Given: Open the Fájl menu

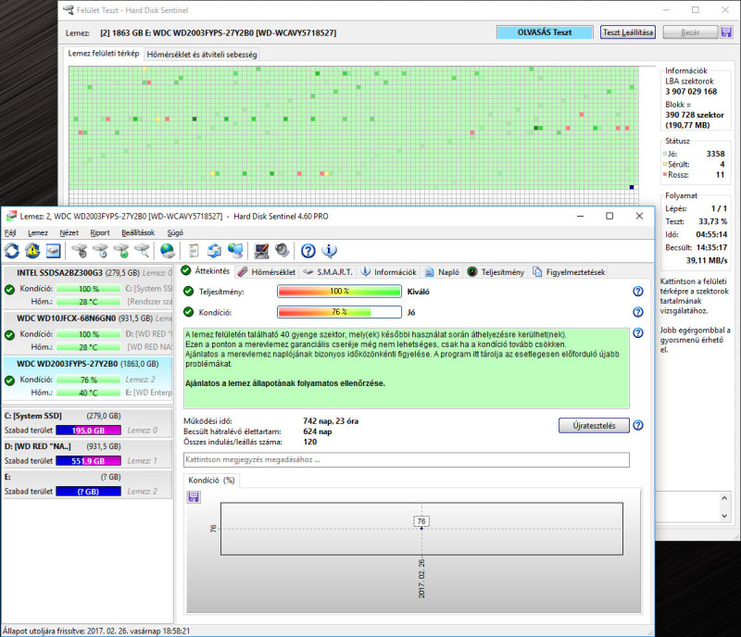Looking at the screenshot, I should [x=10, y=232].
